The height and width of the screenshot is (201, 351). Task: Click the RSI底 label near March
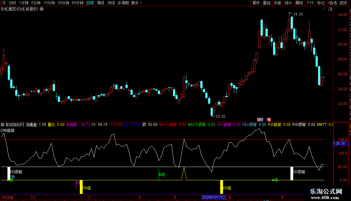point(227,188)
